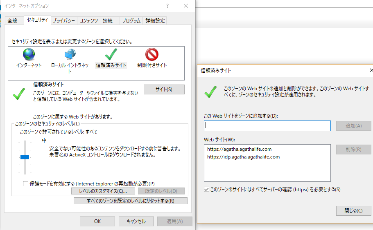This screenshot has width=373, height=230.
Task: Switch to the 接続 tab
Action: point(108,21)
